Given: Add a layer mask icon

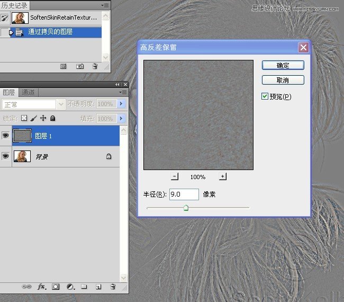Looking at the screenshot, I should [56, 287].
